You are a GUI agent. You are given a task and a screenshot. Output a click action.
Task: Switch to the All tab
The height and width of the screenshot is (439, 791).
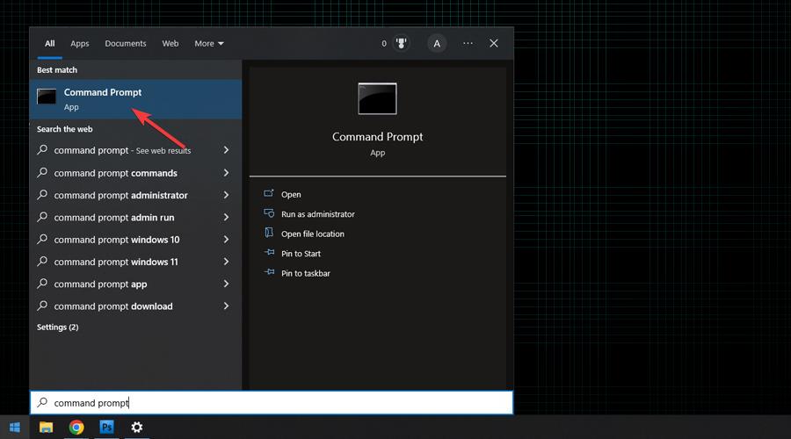(x=49, y=43)
